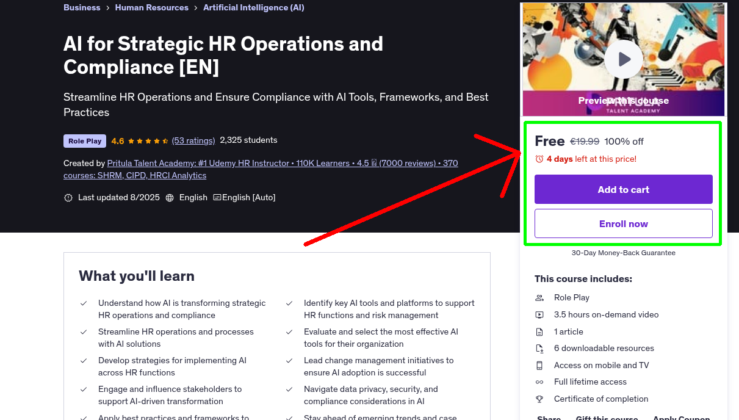The image size is (739, 420).
Task: Click the course subtitle description
Action: (x=276, y=104)
